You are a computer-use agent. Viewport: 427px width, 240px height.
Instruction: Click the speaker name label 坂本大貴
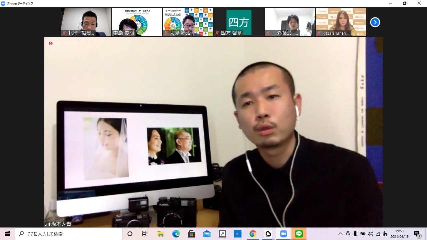pos(61,224)
